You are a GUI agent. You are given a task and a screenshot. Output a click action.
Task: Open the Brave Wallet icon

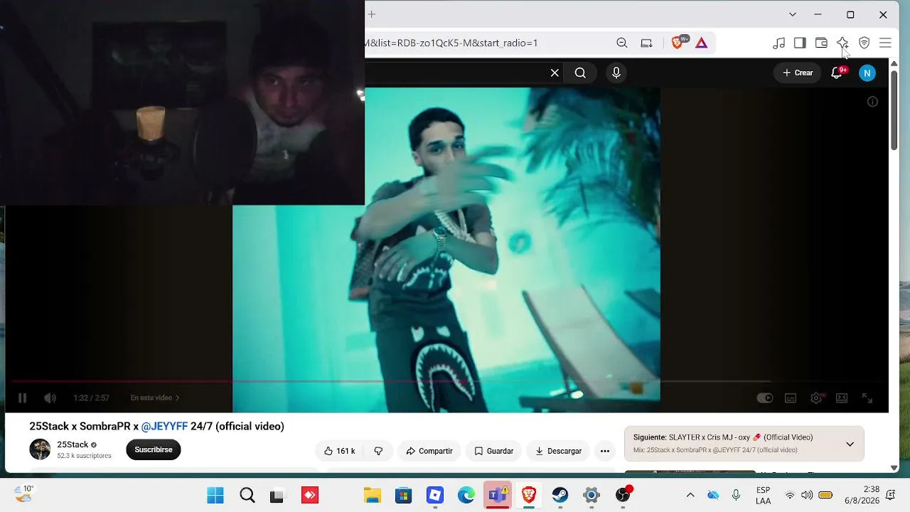click(x=821, y=43)
